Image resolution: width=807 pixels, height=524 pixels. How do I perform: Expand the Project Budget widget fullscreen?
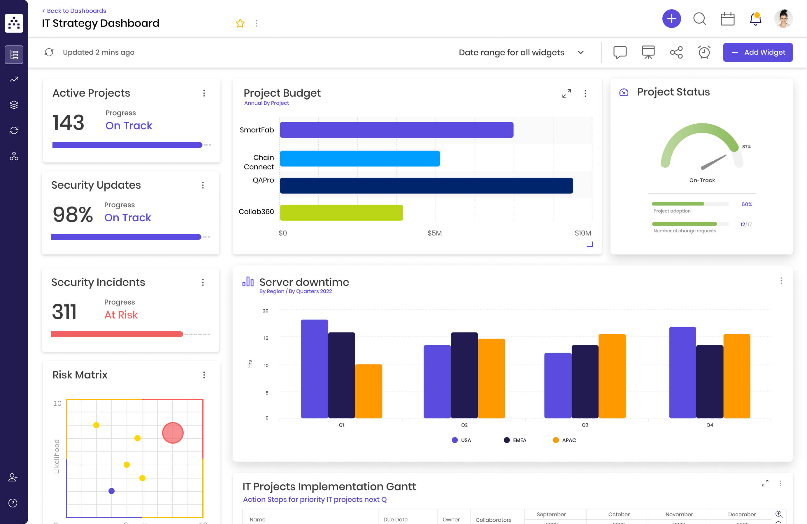pyautogui.click(x=566, y=93)
